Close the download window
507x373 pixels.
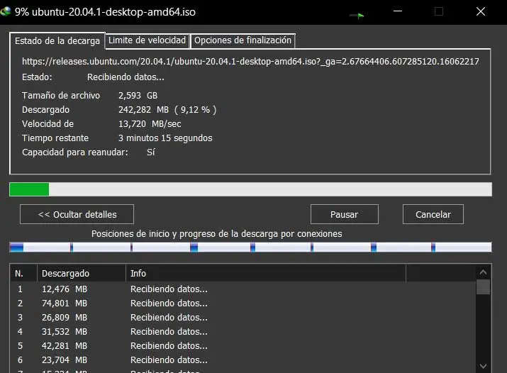481,11
